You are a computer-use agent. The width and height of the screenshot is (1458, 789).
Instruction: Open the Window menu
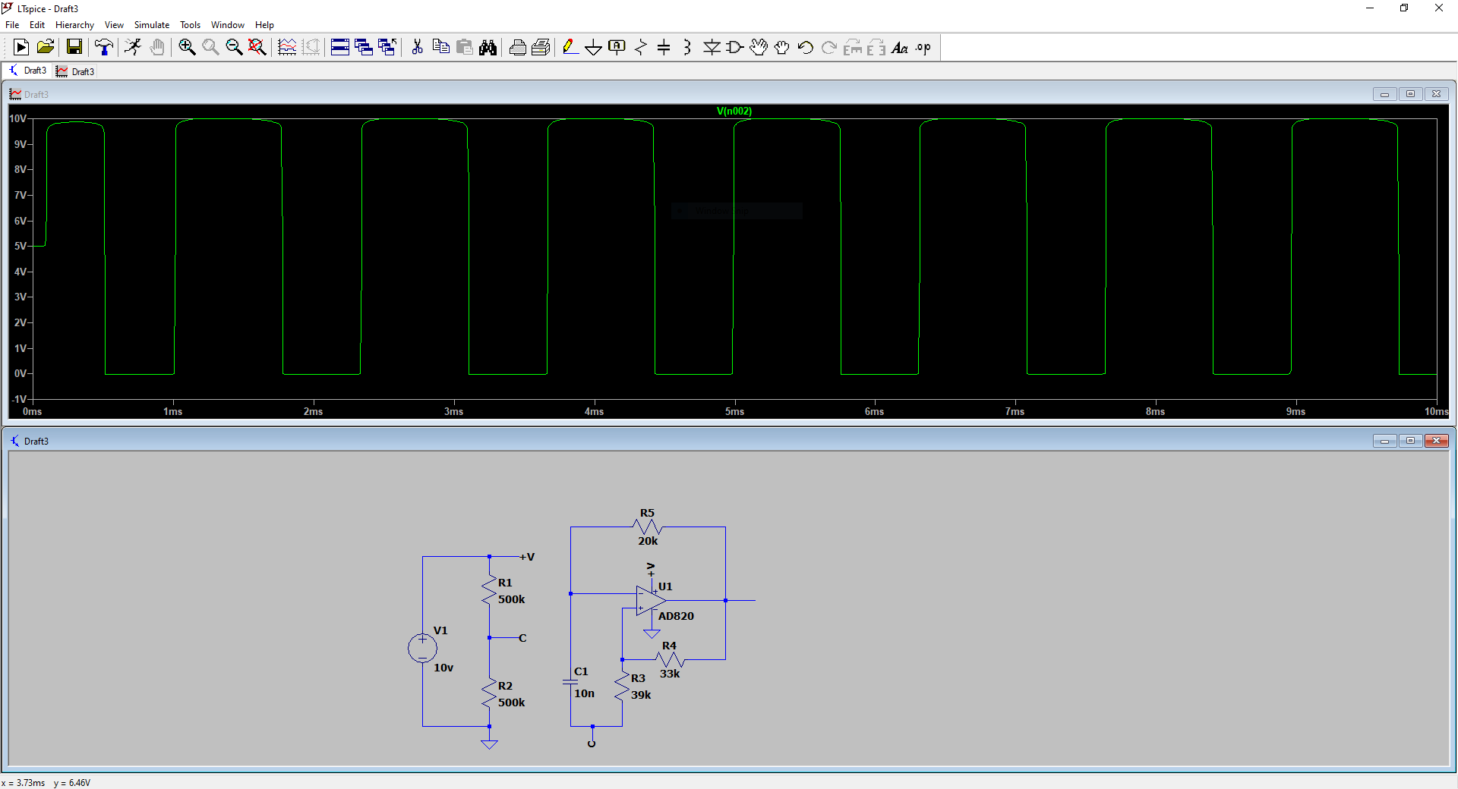click(228, 25)
